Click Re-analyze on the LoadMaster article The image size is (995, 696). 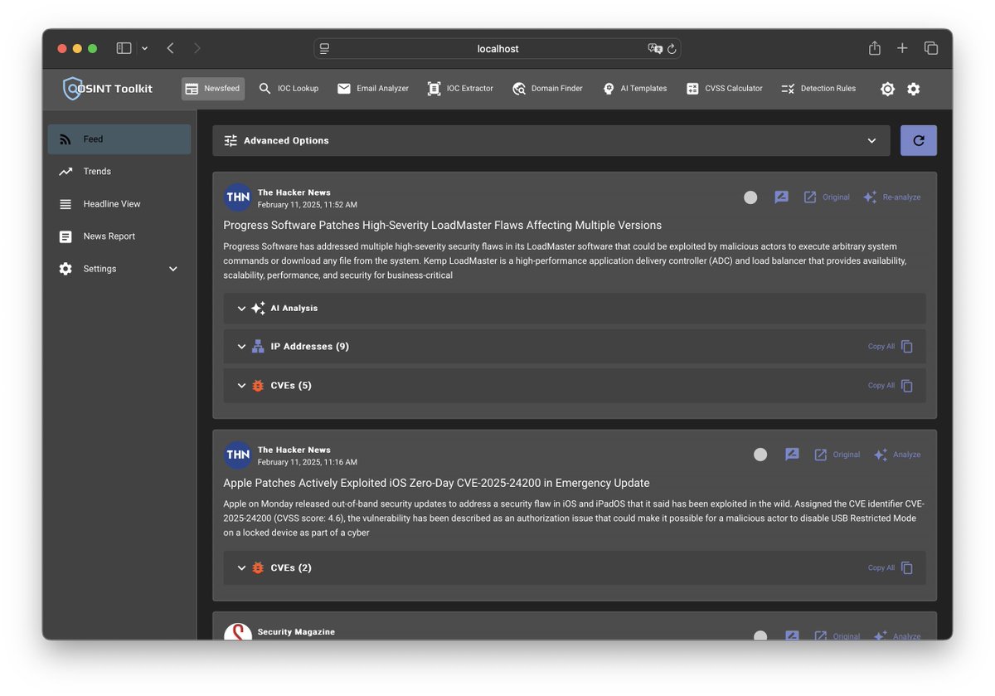(892, 197)
